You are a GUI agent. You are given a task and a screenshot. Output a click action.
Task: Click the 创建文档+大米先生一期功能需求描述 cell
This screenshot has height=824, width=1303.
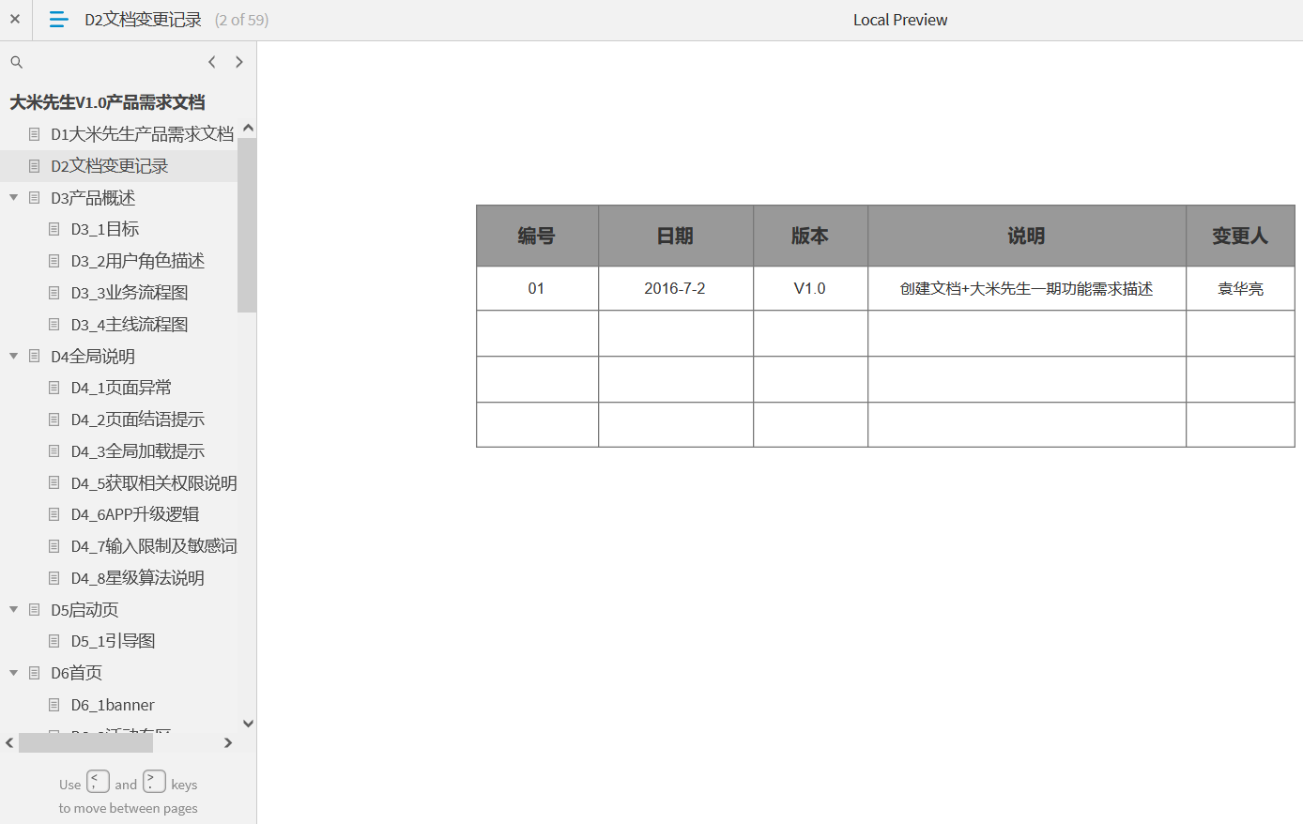pyautogui.click(x=1026, y=288)
